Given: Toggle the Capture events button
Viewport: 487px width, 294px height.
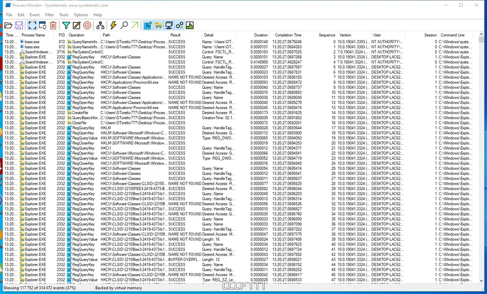Looking at the screenshot, I should 32,25.
